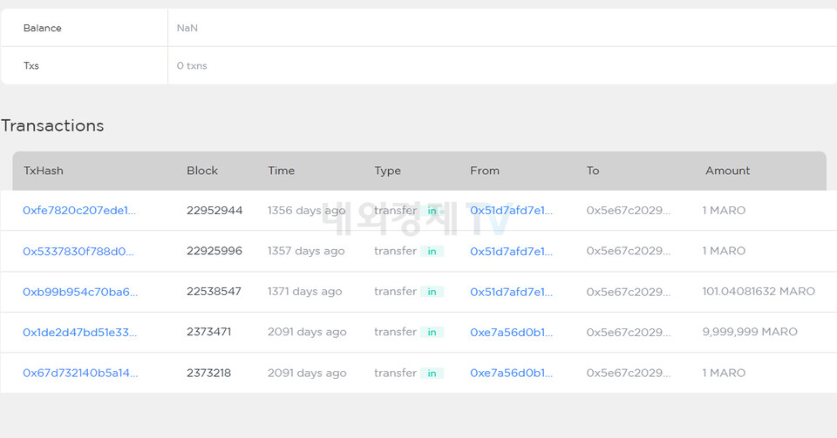Click the Amount column header
Screen dimensions: 837x438
(x=727, y=171)
